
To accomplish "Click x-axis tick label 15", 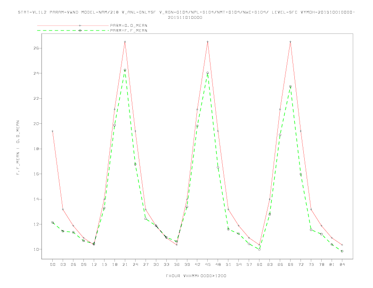I will (104, 264).
